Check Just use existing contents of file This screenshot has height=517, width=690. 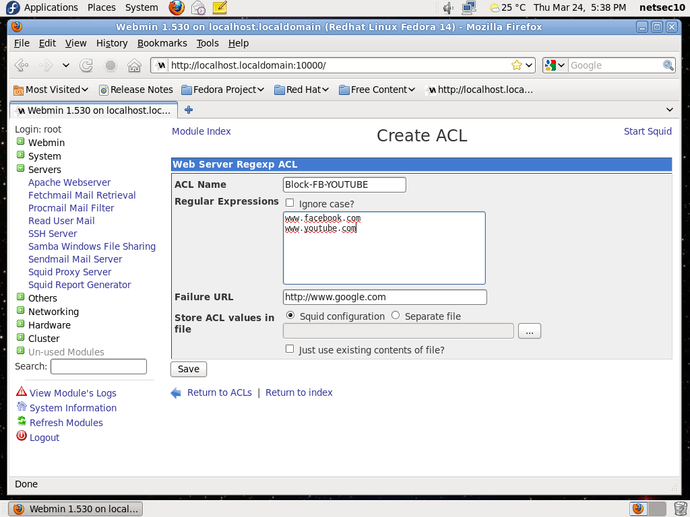pos(290,349)
